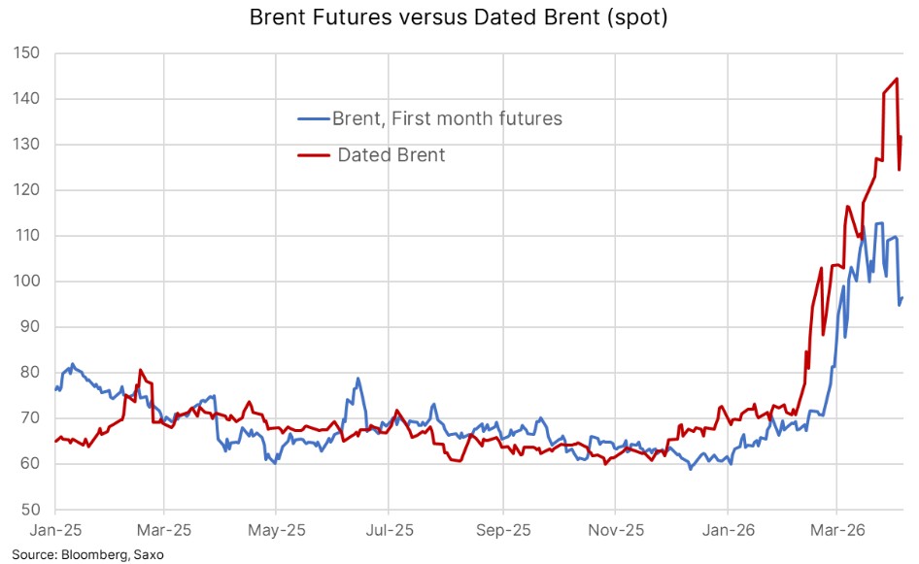Click the blue legend line swatch
This screenshot has width=919, height=564.
(313, 119)
